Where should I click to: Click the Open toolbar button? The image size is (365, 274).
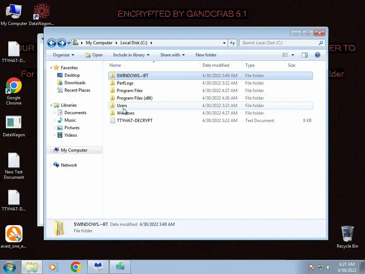94,55
